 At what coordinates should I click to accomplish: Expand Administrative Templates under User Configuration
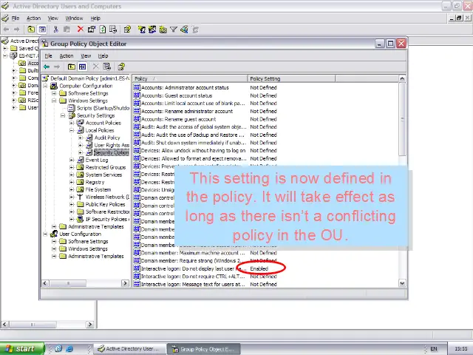click(54, 257)
